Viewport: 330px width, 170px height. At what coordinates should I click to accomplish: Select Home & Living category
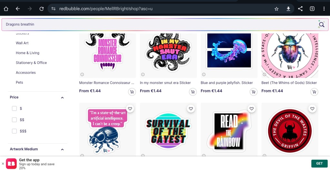pyautogui.click(x=28, y=53)
